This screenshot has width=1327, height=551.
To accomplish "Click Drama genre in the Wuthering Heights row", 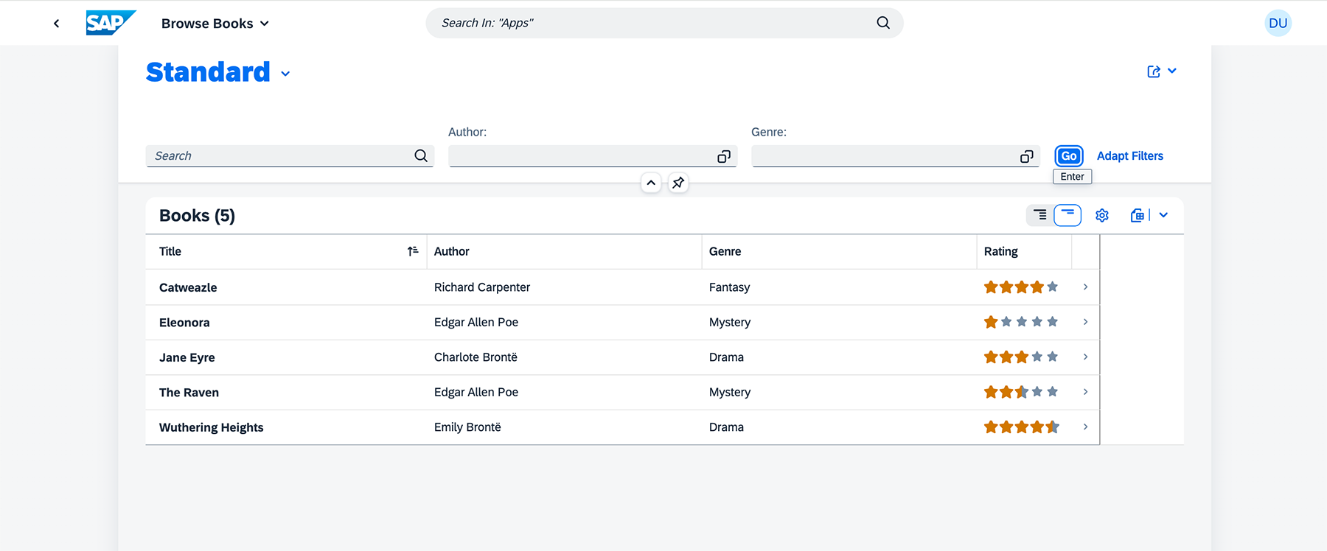I will point(726,427).
